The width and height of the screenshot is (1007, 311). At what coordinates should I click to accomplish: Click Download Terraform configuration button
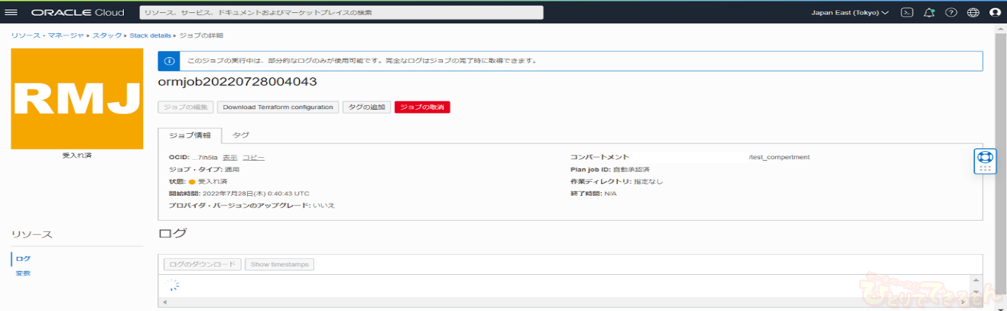[x=277, y=107]
